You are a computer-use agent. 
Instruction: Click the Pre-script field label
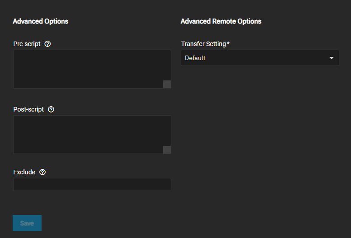27,44
